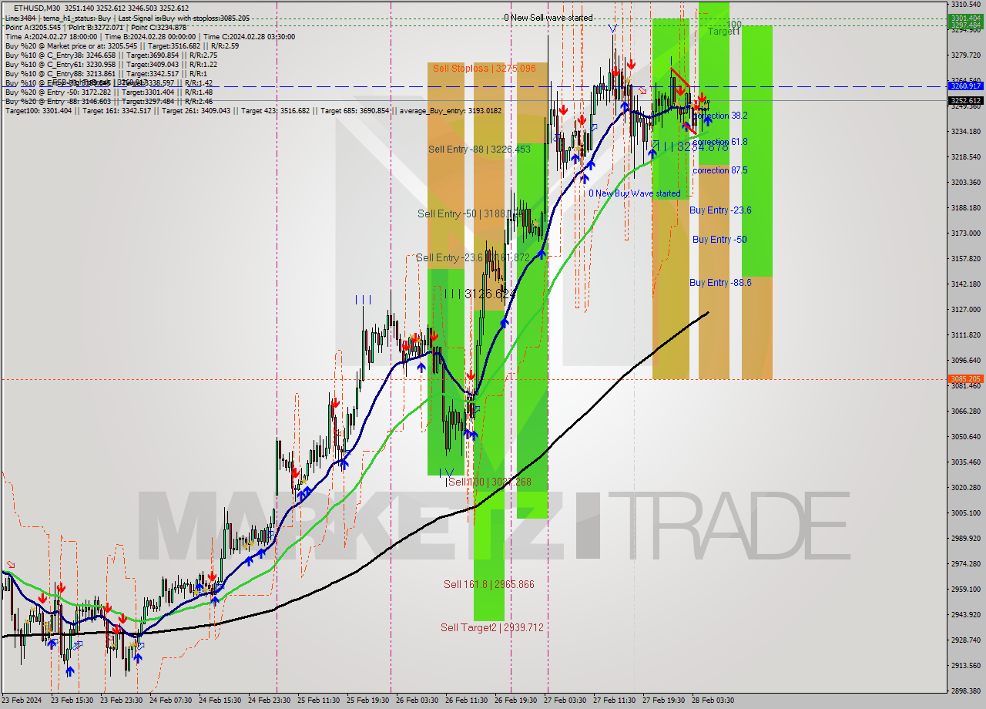Screen dimensions: 986x709
Task: Click the '0 New Buy Wave started' label
Action: [x=634, y=193]
